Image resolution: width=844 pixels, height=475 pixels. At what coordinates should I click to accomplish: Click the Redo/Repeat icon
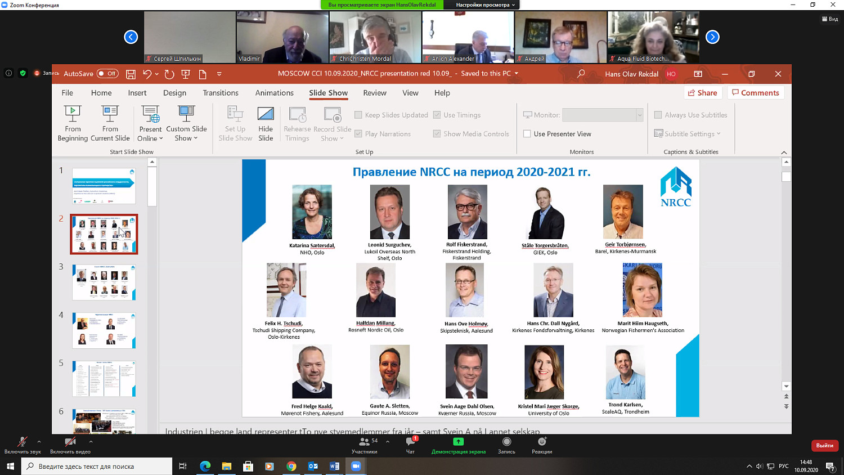pos(169,74)
